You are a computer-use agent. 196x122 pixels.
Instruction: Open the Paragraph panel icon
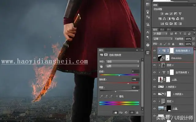point(148,37)
